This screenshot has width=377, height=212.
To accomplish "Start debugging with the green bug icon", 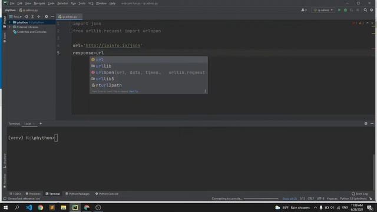I will [x=346, y=10].
